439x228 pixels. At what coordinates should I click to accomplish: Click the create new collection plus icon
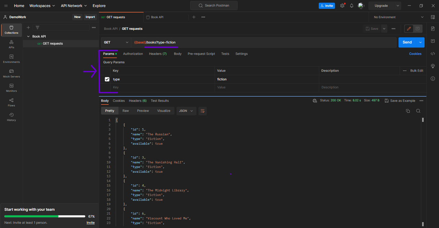coord(28,27)
